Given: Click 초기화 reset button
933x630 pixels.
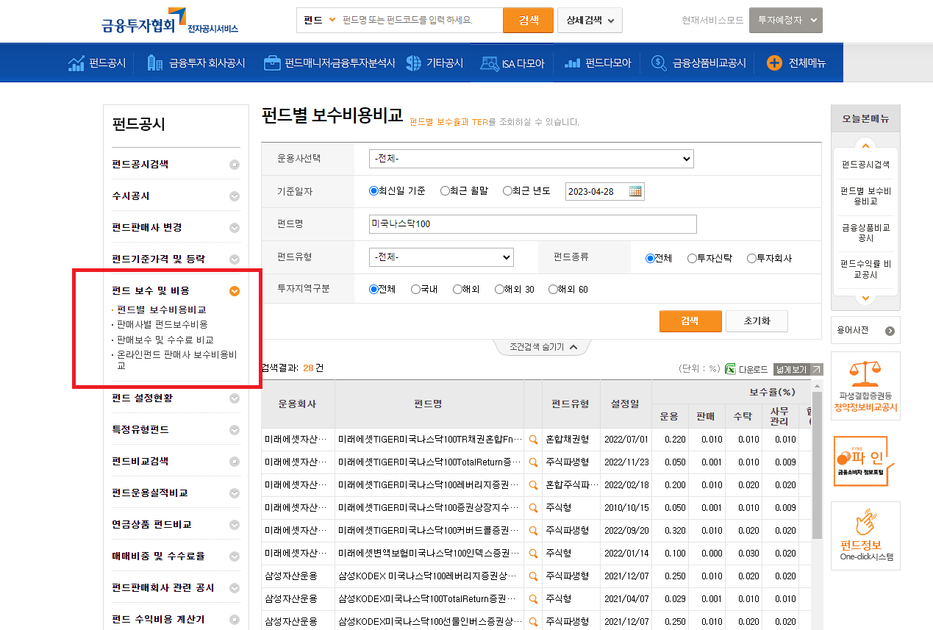Looking at the screenshot, I should click(x=757, y=321).
